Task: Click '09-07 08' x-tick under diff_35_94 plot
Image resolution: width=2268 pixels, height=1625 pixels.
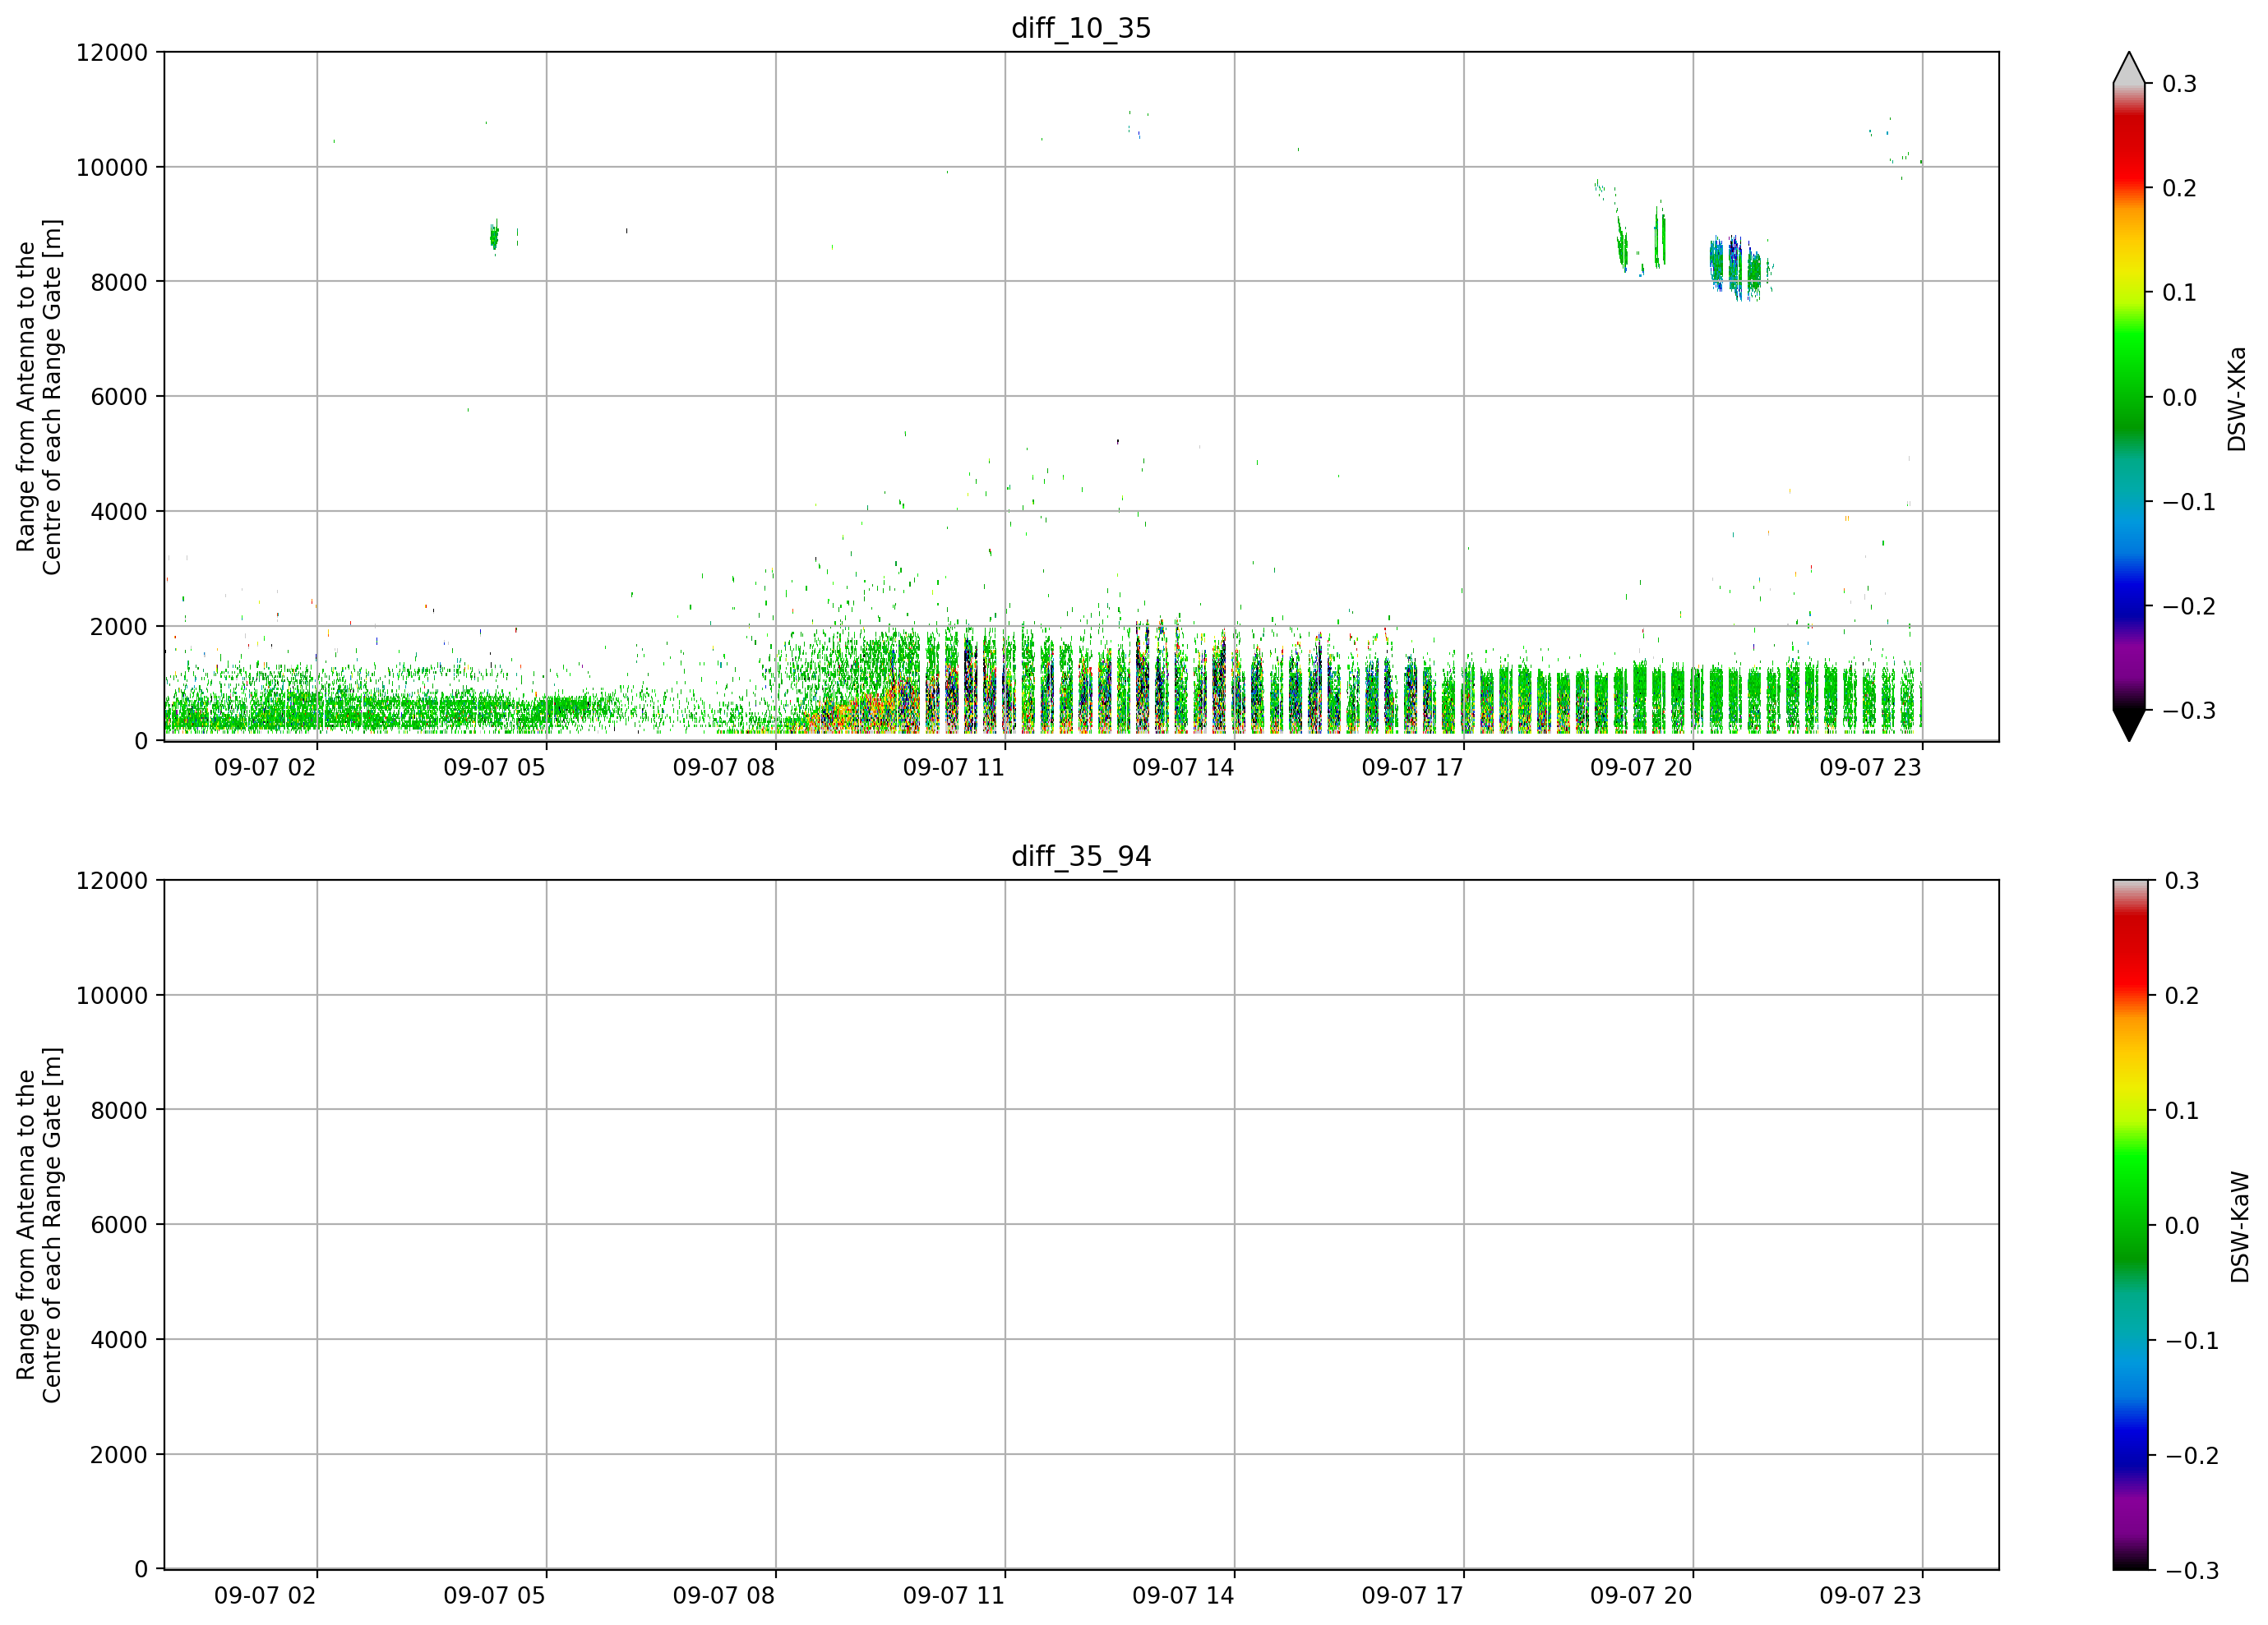Action: coord(724,1596)
